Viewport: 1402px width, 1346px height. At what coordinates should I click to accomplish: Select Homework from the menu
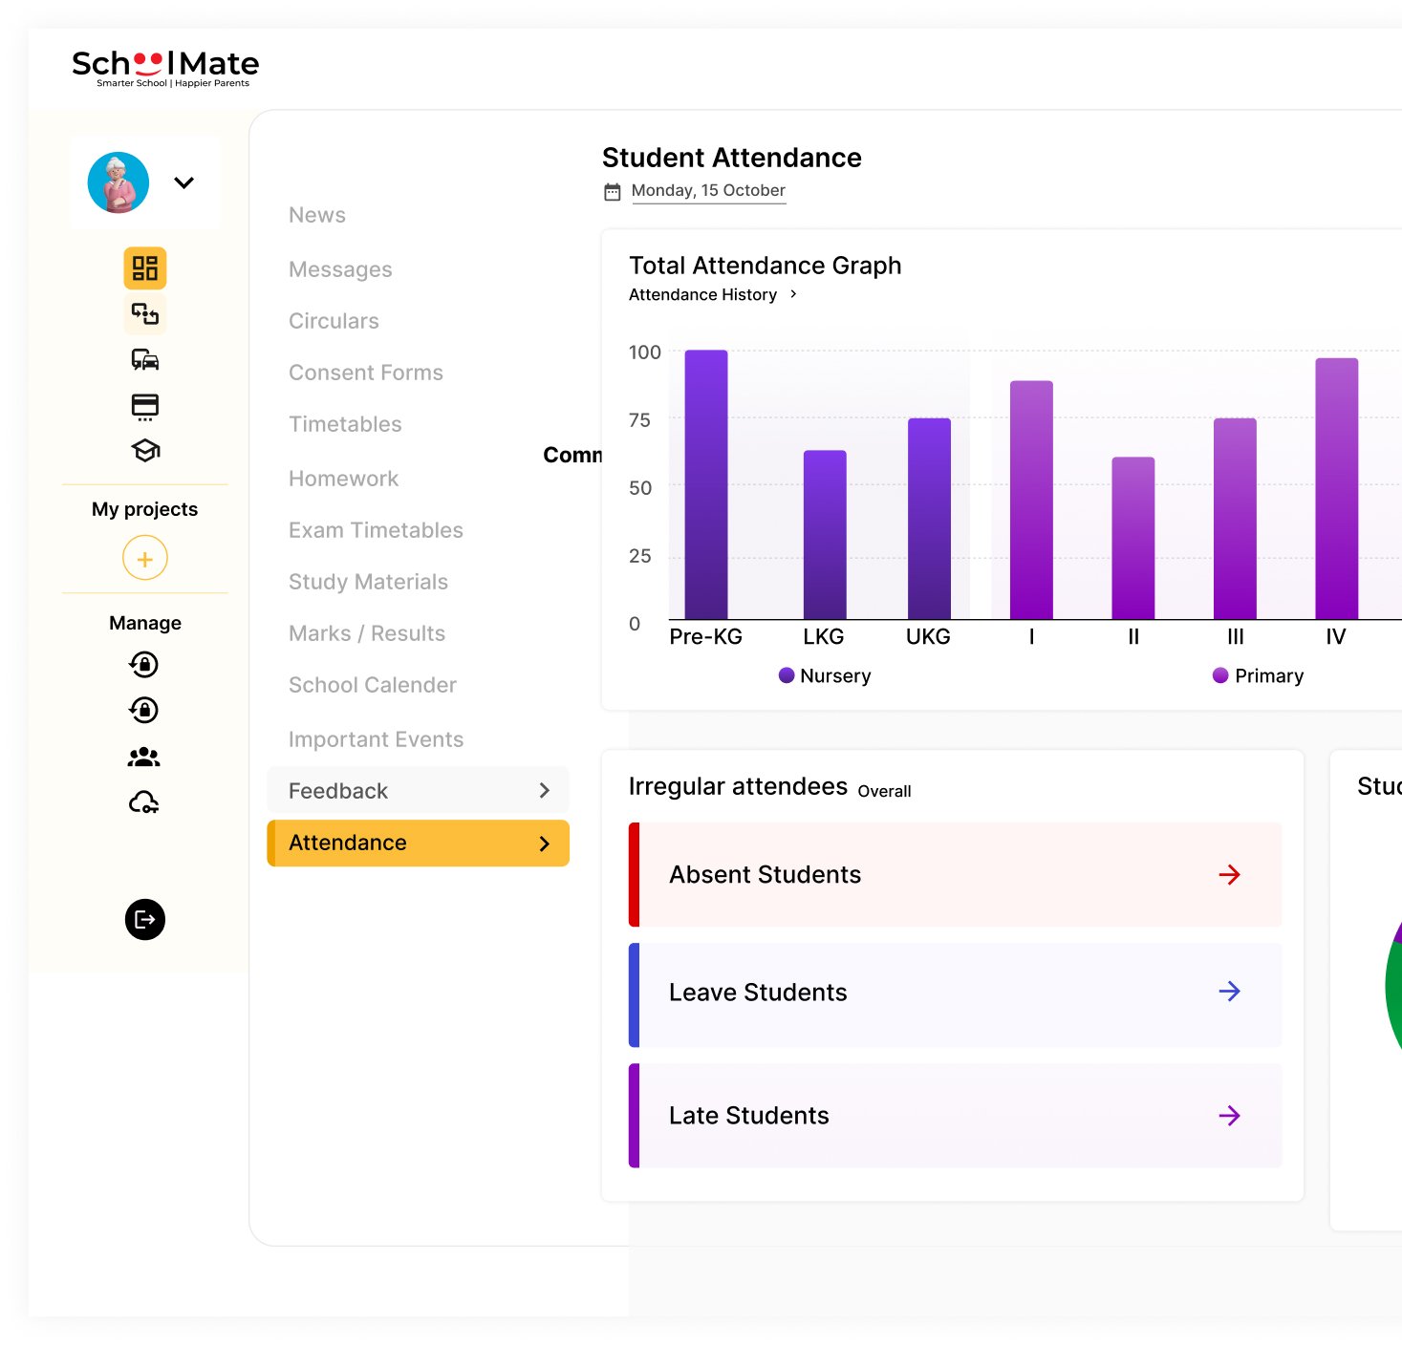343,479
